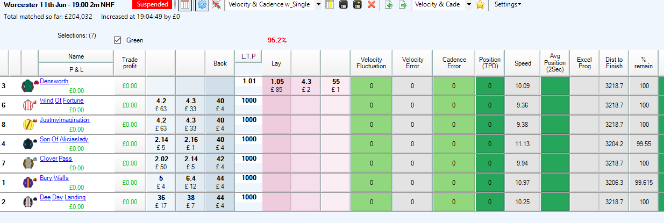Click Dee Day Landing back price 36
This screenshot has width=664, height=223.
pos(160,202)
